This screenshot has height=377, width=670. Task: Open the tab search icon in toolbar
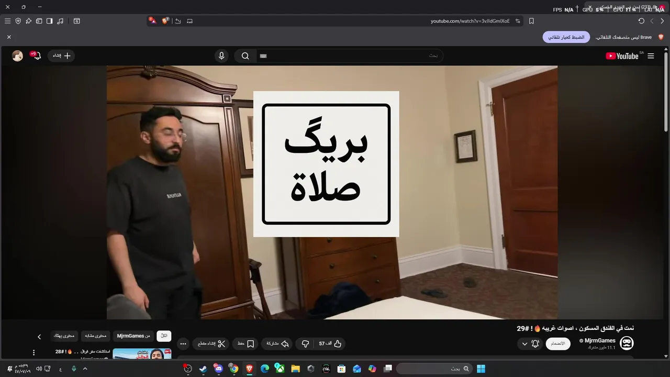point(77,21)
